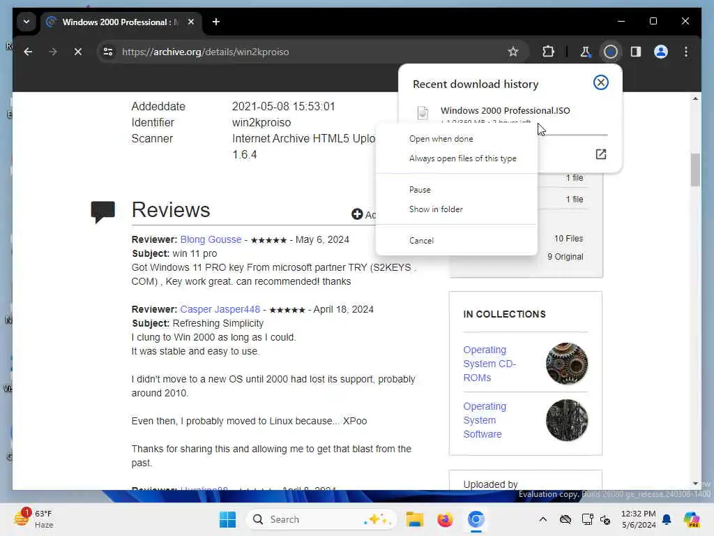Go back to the previous page
Image resolution: width=714 pixels, height=536 pixels.
(x=28, y=52)
